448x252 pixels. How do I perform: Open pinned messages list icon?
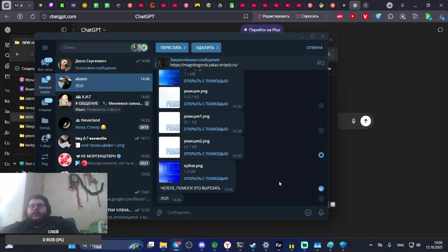coord(321,63)
